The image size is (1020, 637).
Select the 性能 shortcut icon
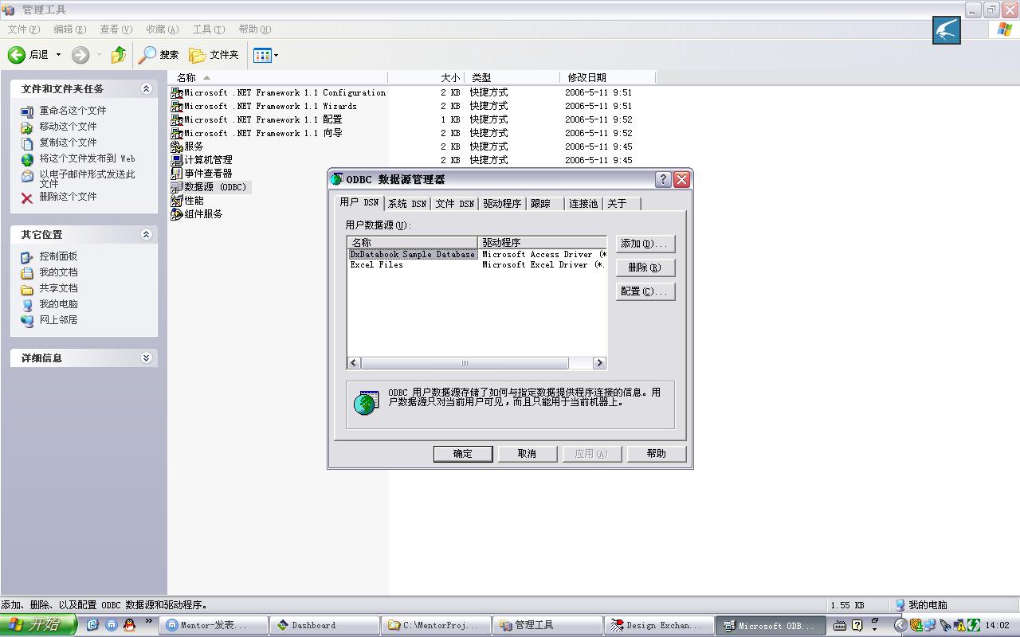point(177,201)
